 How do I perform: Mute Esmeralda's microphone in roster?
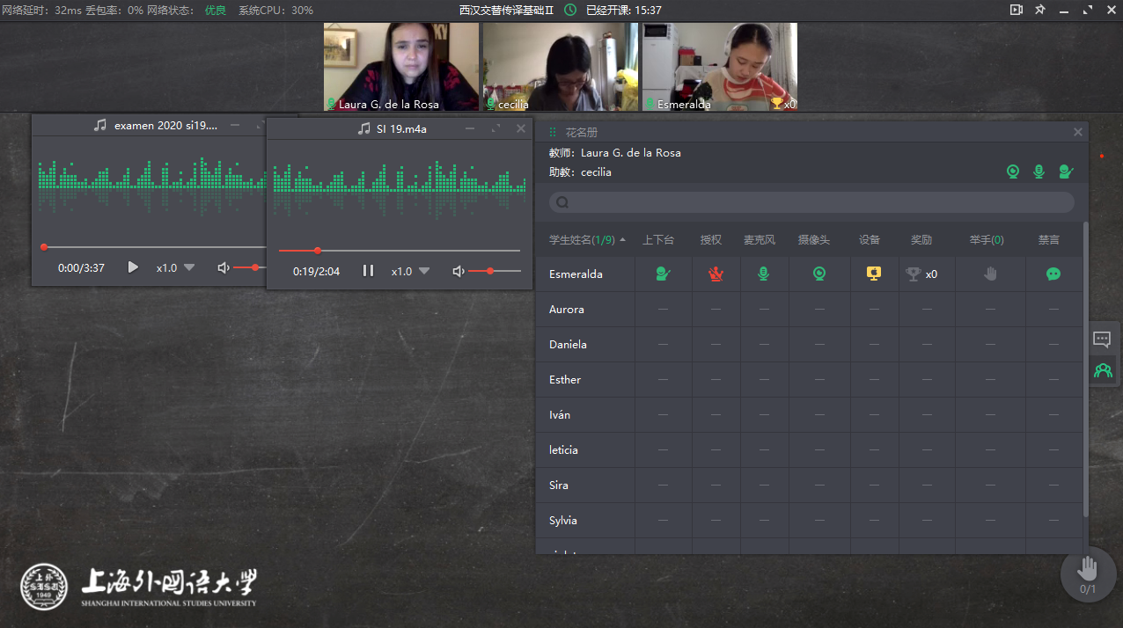pos(764,274)
